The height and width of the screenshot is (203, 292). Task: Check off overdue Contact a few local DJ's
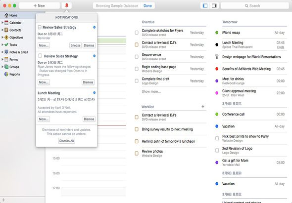[x=137, y=44]
